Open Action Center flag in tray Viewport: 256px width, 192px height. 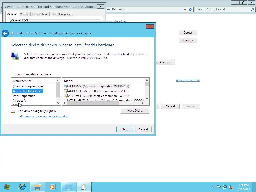pos(218,187)
